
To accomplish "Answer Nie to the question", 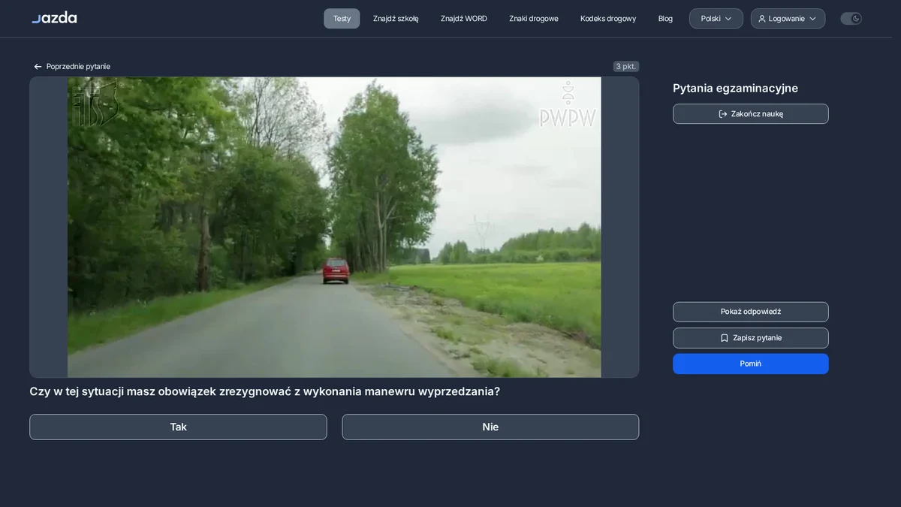I will point(490,427).
